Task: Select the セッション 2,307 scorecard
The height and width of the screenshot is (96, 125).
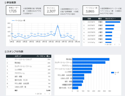Action: coord(51,10)
